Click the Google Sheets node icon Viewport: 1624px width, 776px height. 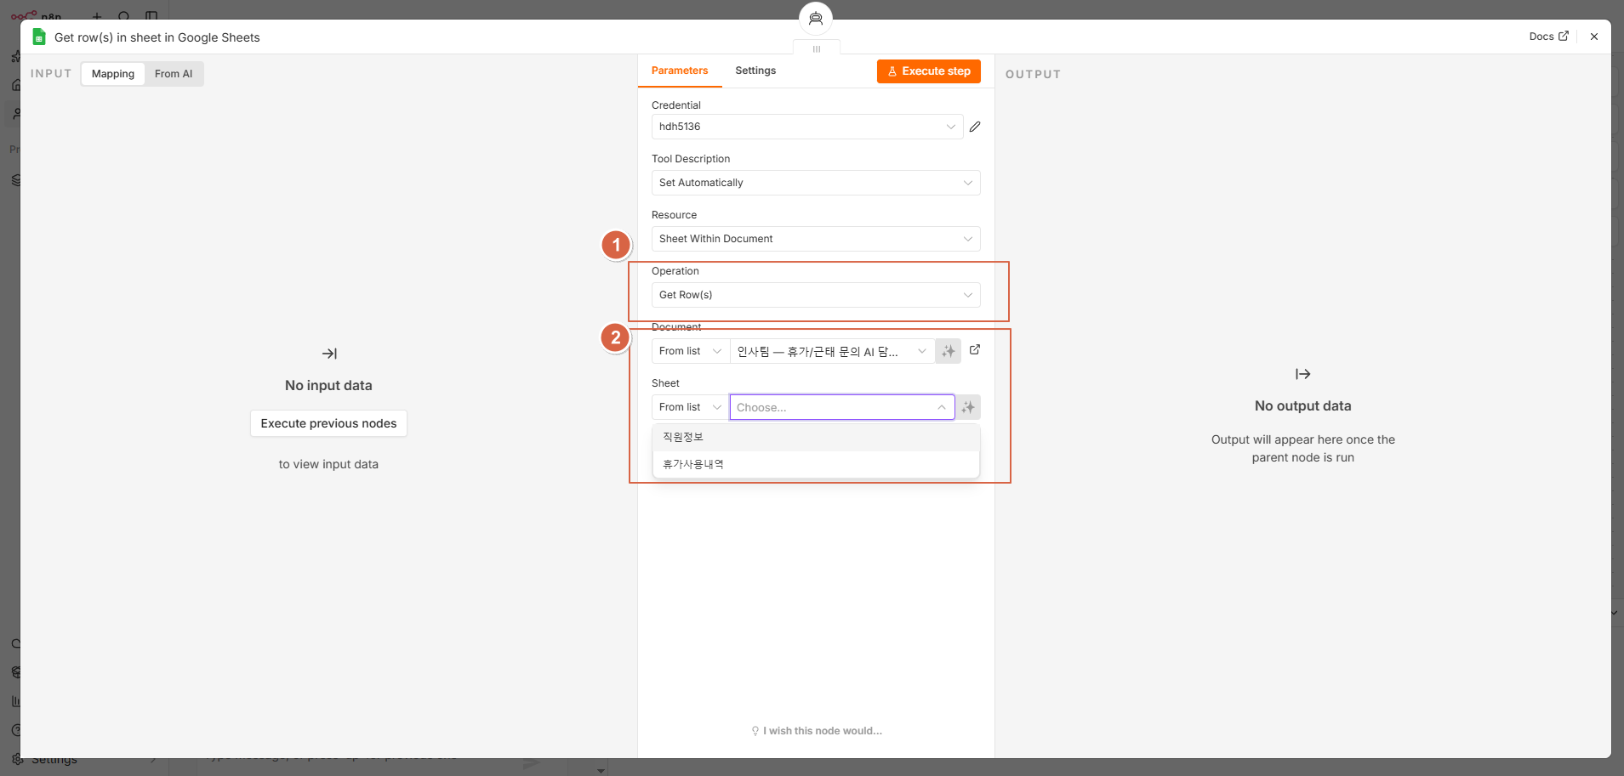pos(38,37)
